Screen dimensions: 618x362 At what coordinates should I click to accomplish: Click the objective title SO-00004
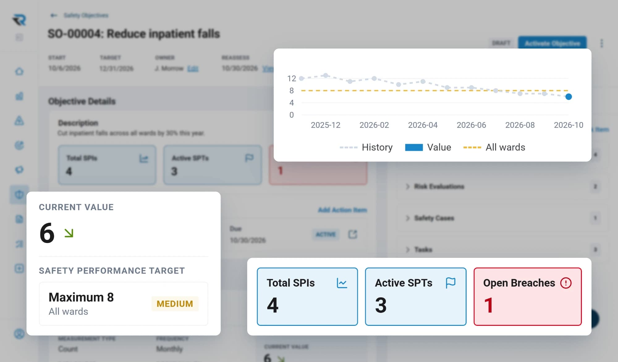point(134,33)
